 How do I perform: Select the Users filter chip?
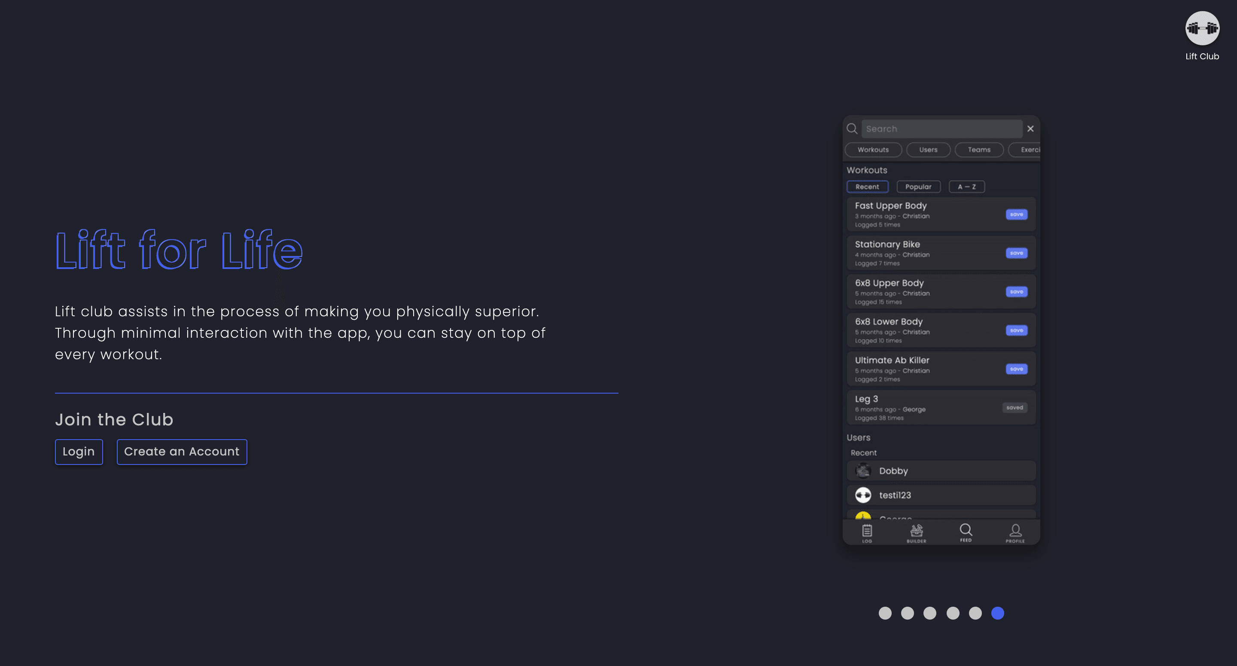(928, 150)
